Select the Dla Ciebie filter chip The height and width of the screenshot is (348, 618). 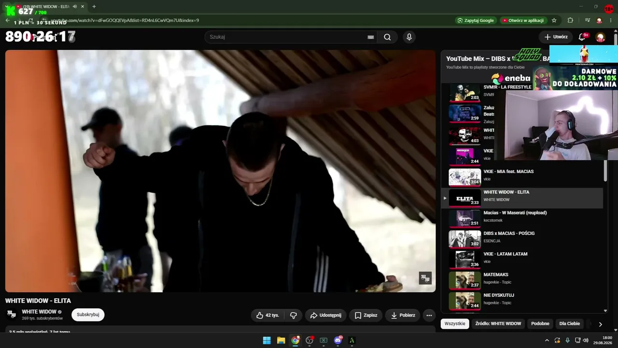point(570,324)
